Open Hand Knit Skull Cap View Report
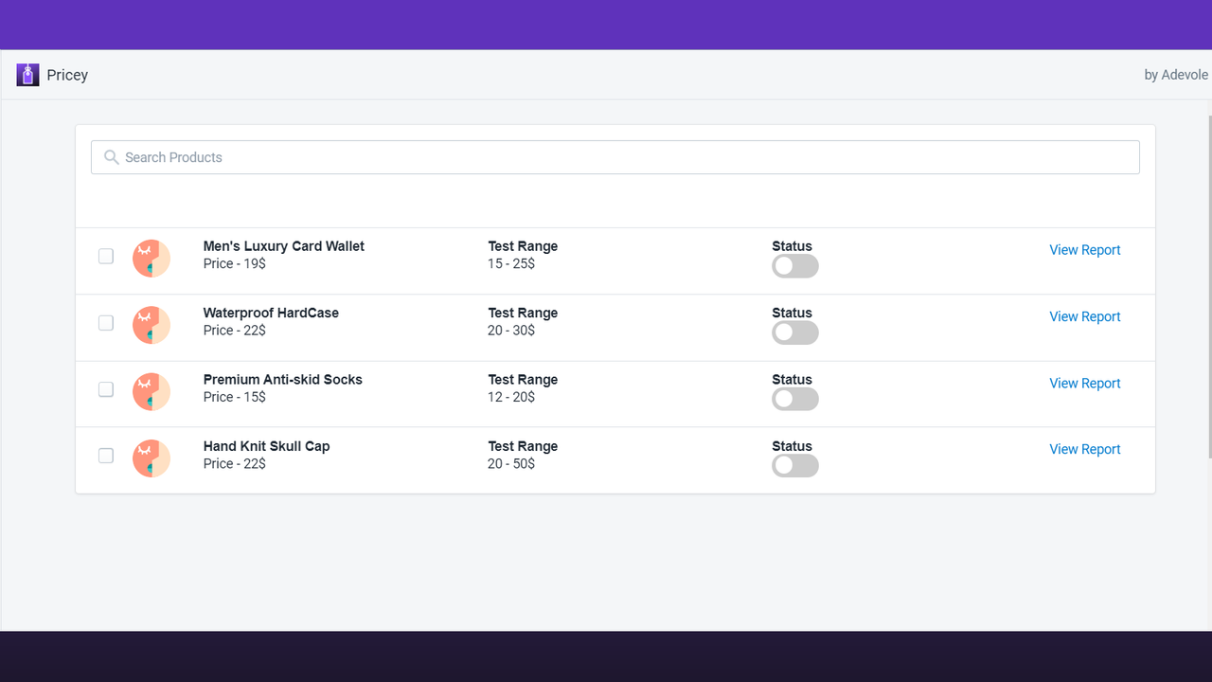This screenshot has width=1212, height=682. [x=1085, y=450]
